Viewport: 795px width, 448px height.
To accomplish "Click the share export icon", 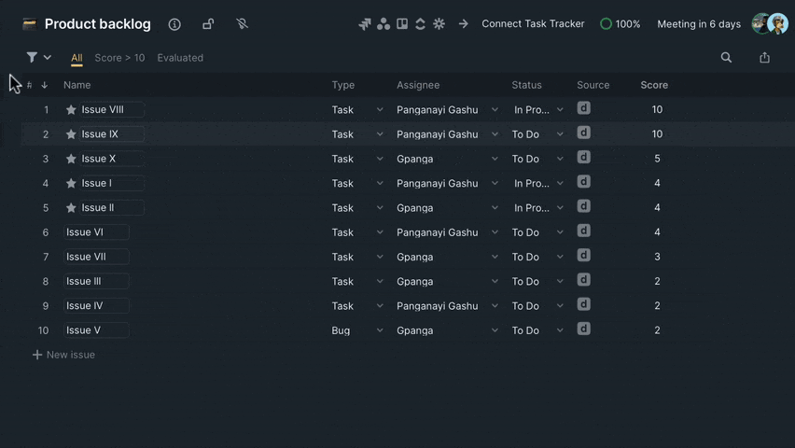I will pyautogui.click(x=764, y=57).
